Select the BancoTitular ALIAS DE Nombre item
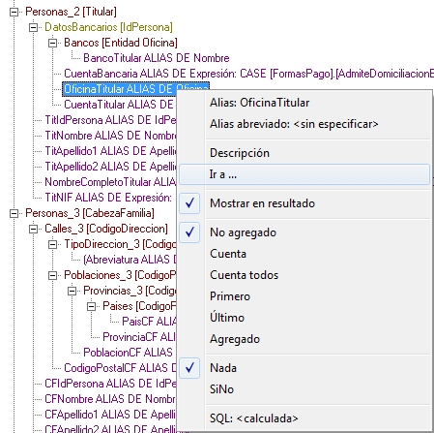 pyautogui.click(x=157, y=58)
